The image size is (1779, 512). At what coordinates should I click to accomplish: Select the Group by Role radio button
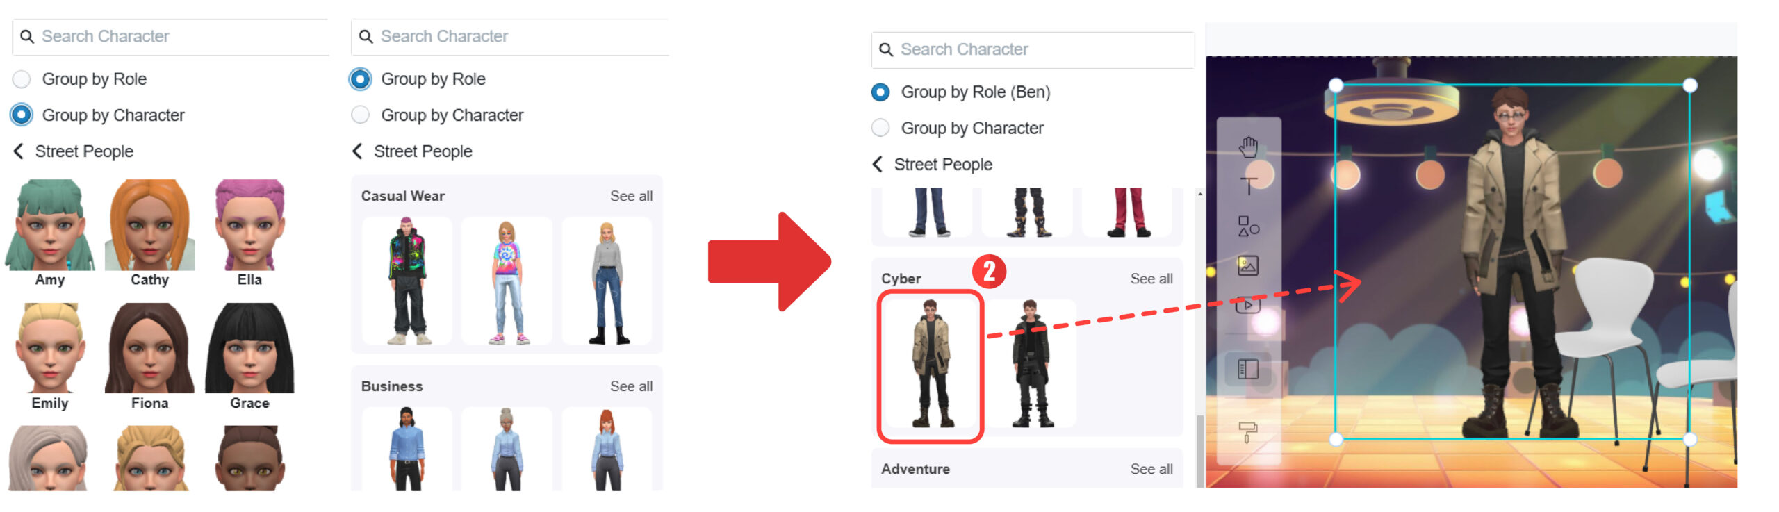pos(361,79)
